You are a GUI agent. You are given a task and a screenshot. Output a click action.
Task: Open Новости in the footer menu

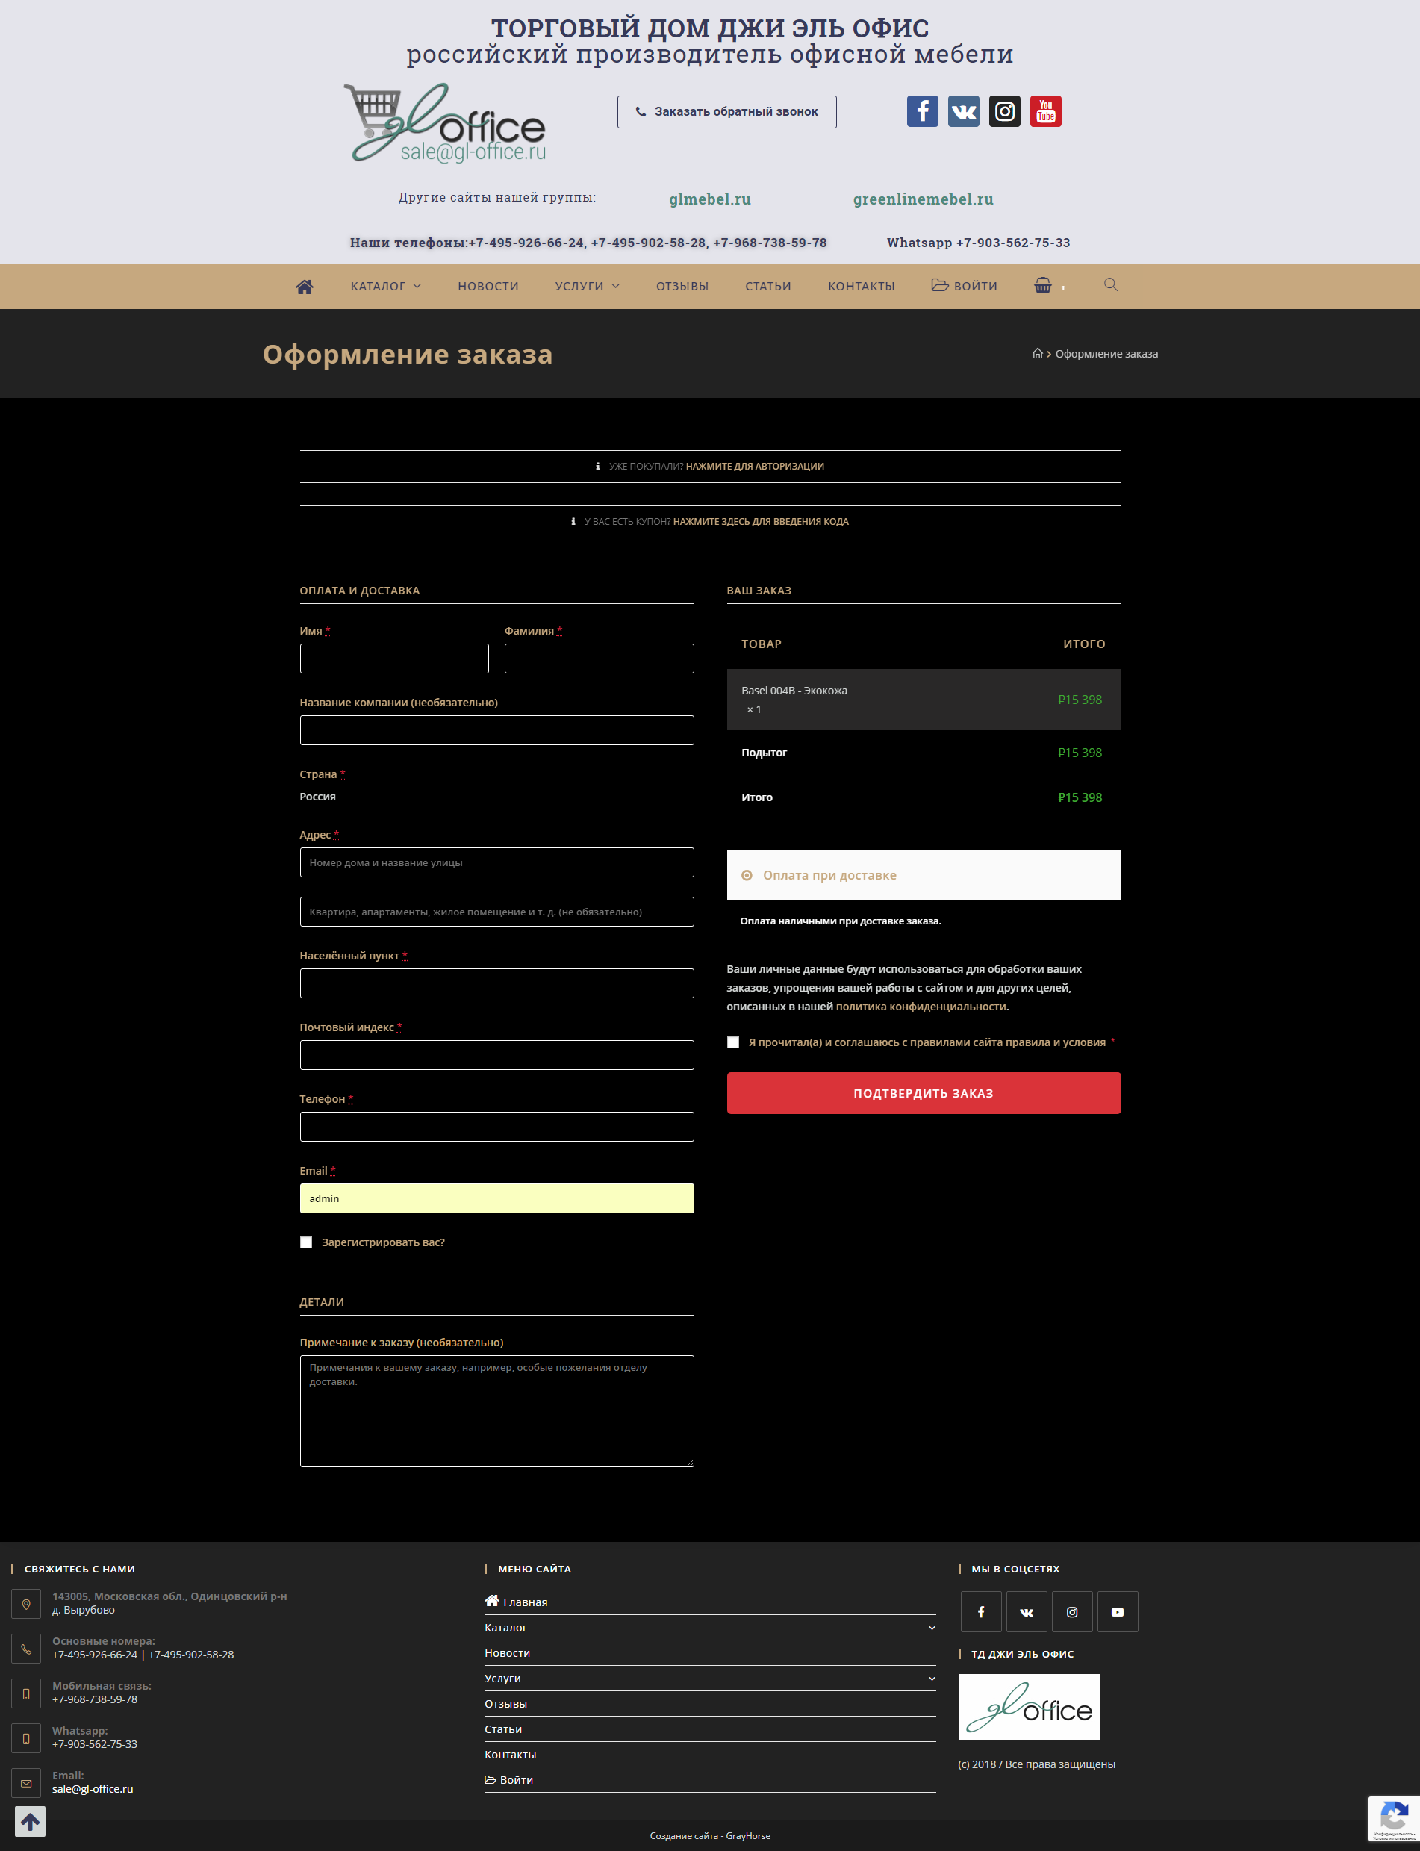[507, 1653]
